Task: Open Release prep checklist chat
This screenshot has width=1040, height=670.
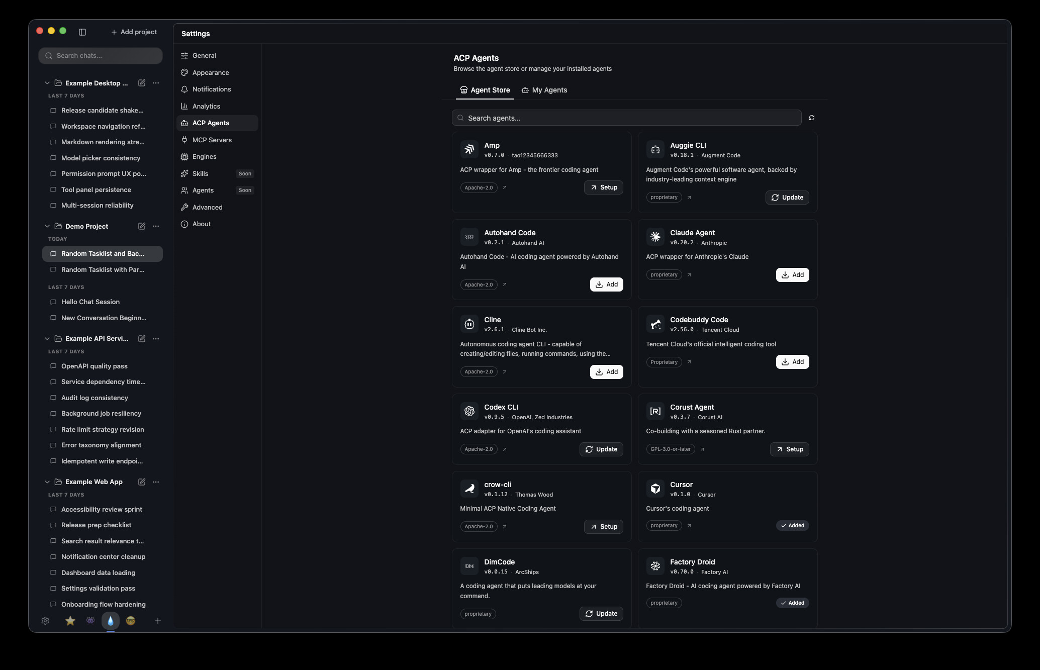Action: point(103,525)
